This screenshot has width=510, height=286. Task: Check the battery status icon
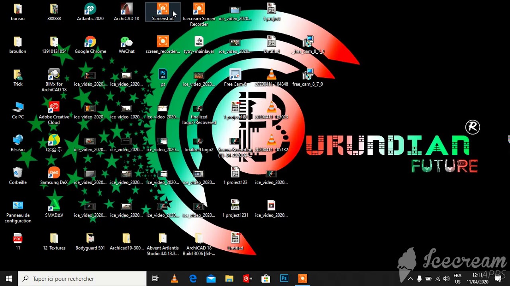coord(429,278)
